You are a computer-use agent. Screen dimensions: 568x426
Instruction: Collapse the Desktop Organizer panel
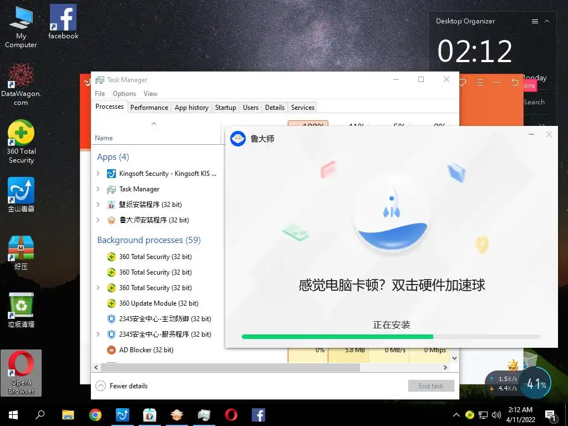pyautogui.click(x=547, y=22)
